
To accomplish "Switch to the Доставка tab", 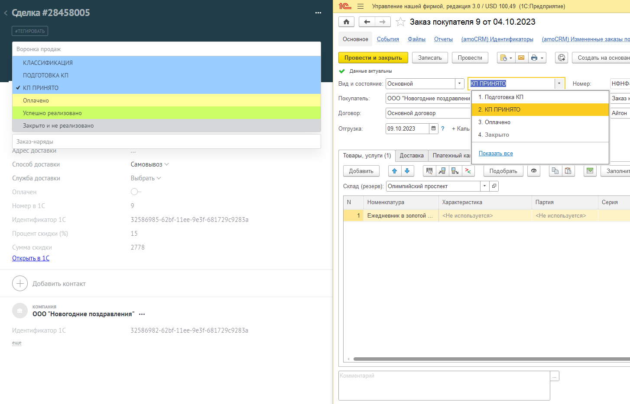I will pyautogui.click(x=411, y=156).
